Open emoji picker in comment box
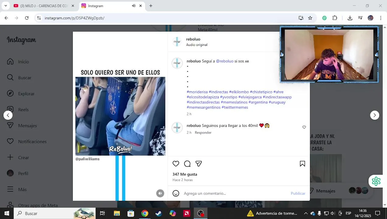 [x=176, y=193]
